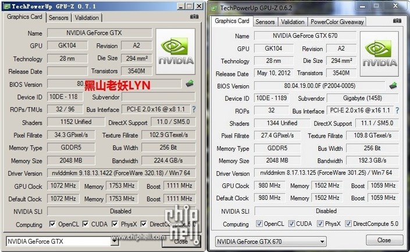The width and height of the screenshot is (410, 252).
Task: Click ROPs/TMUs value 32 / 96
Action: (65, 109)
